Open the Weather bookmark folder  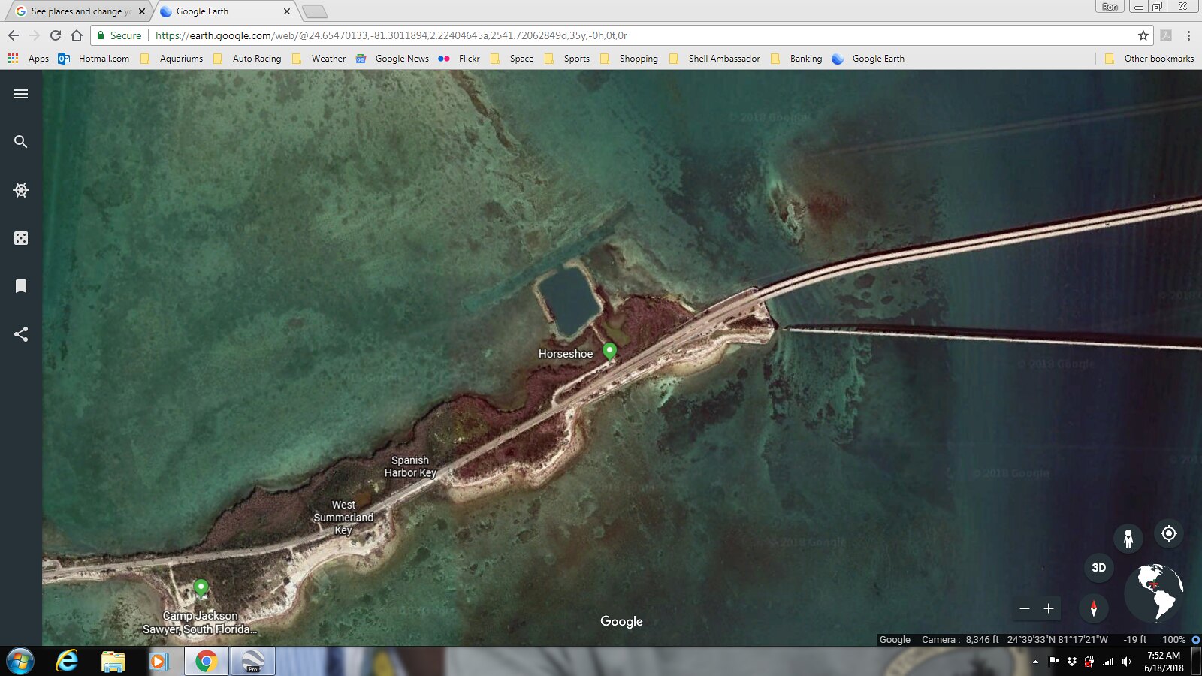coord(320,59)
